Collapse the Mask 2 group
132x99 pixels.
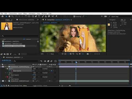point(5,73)
